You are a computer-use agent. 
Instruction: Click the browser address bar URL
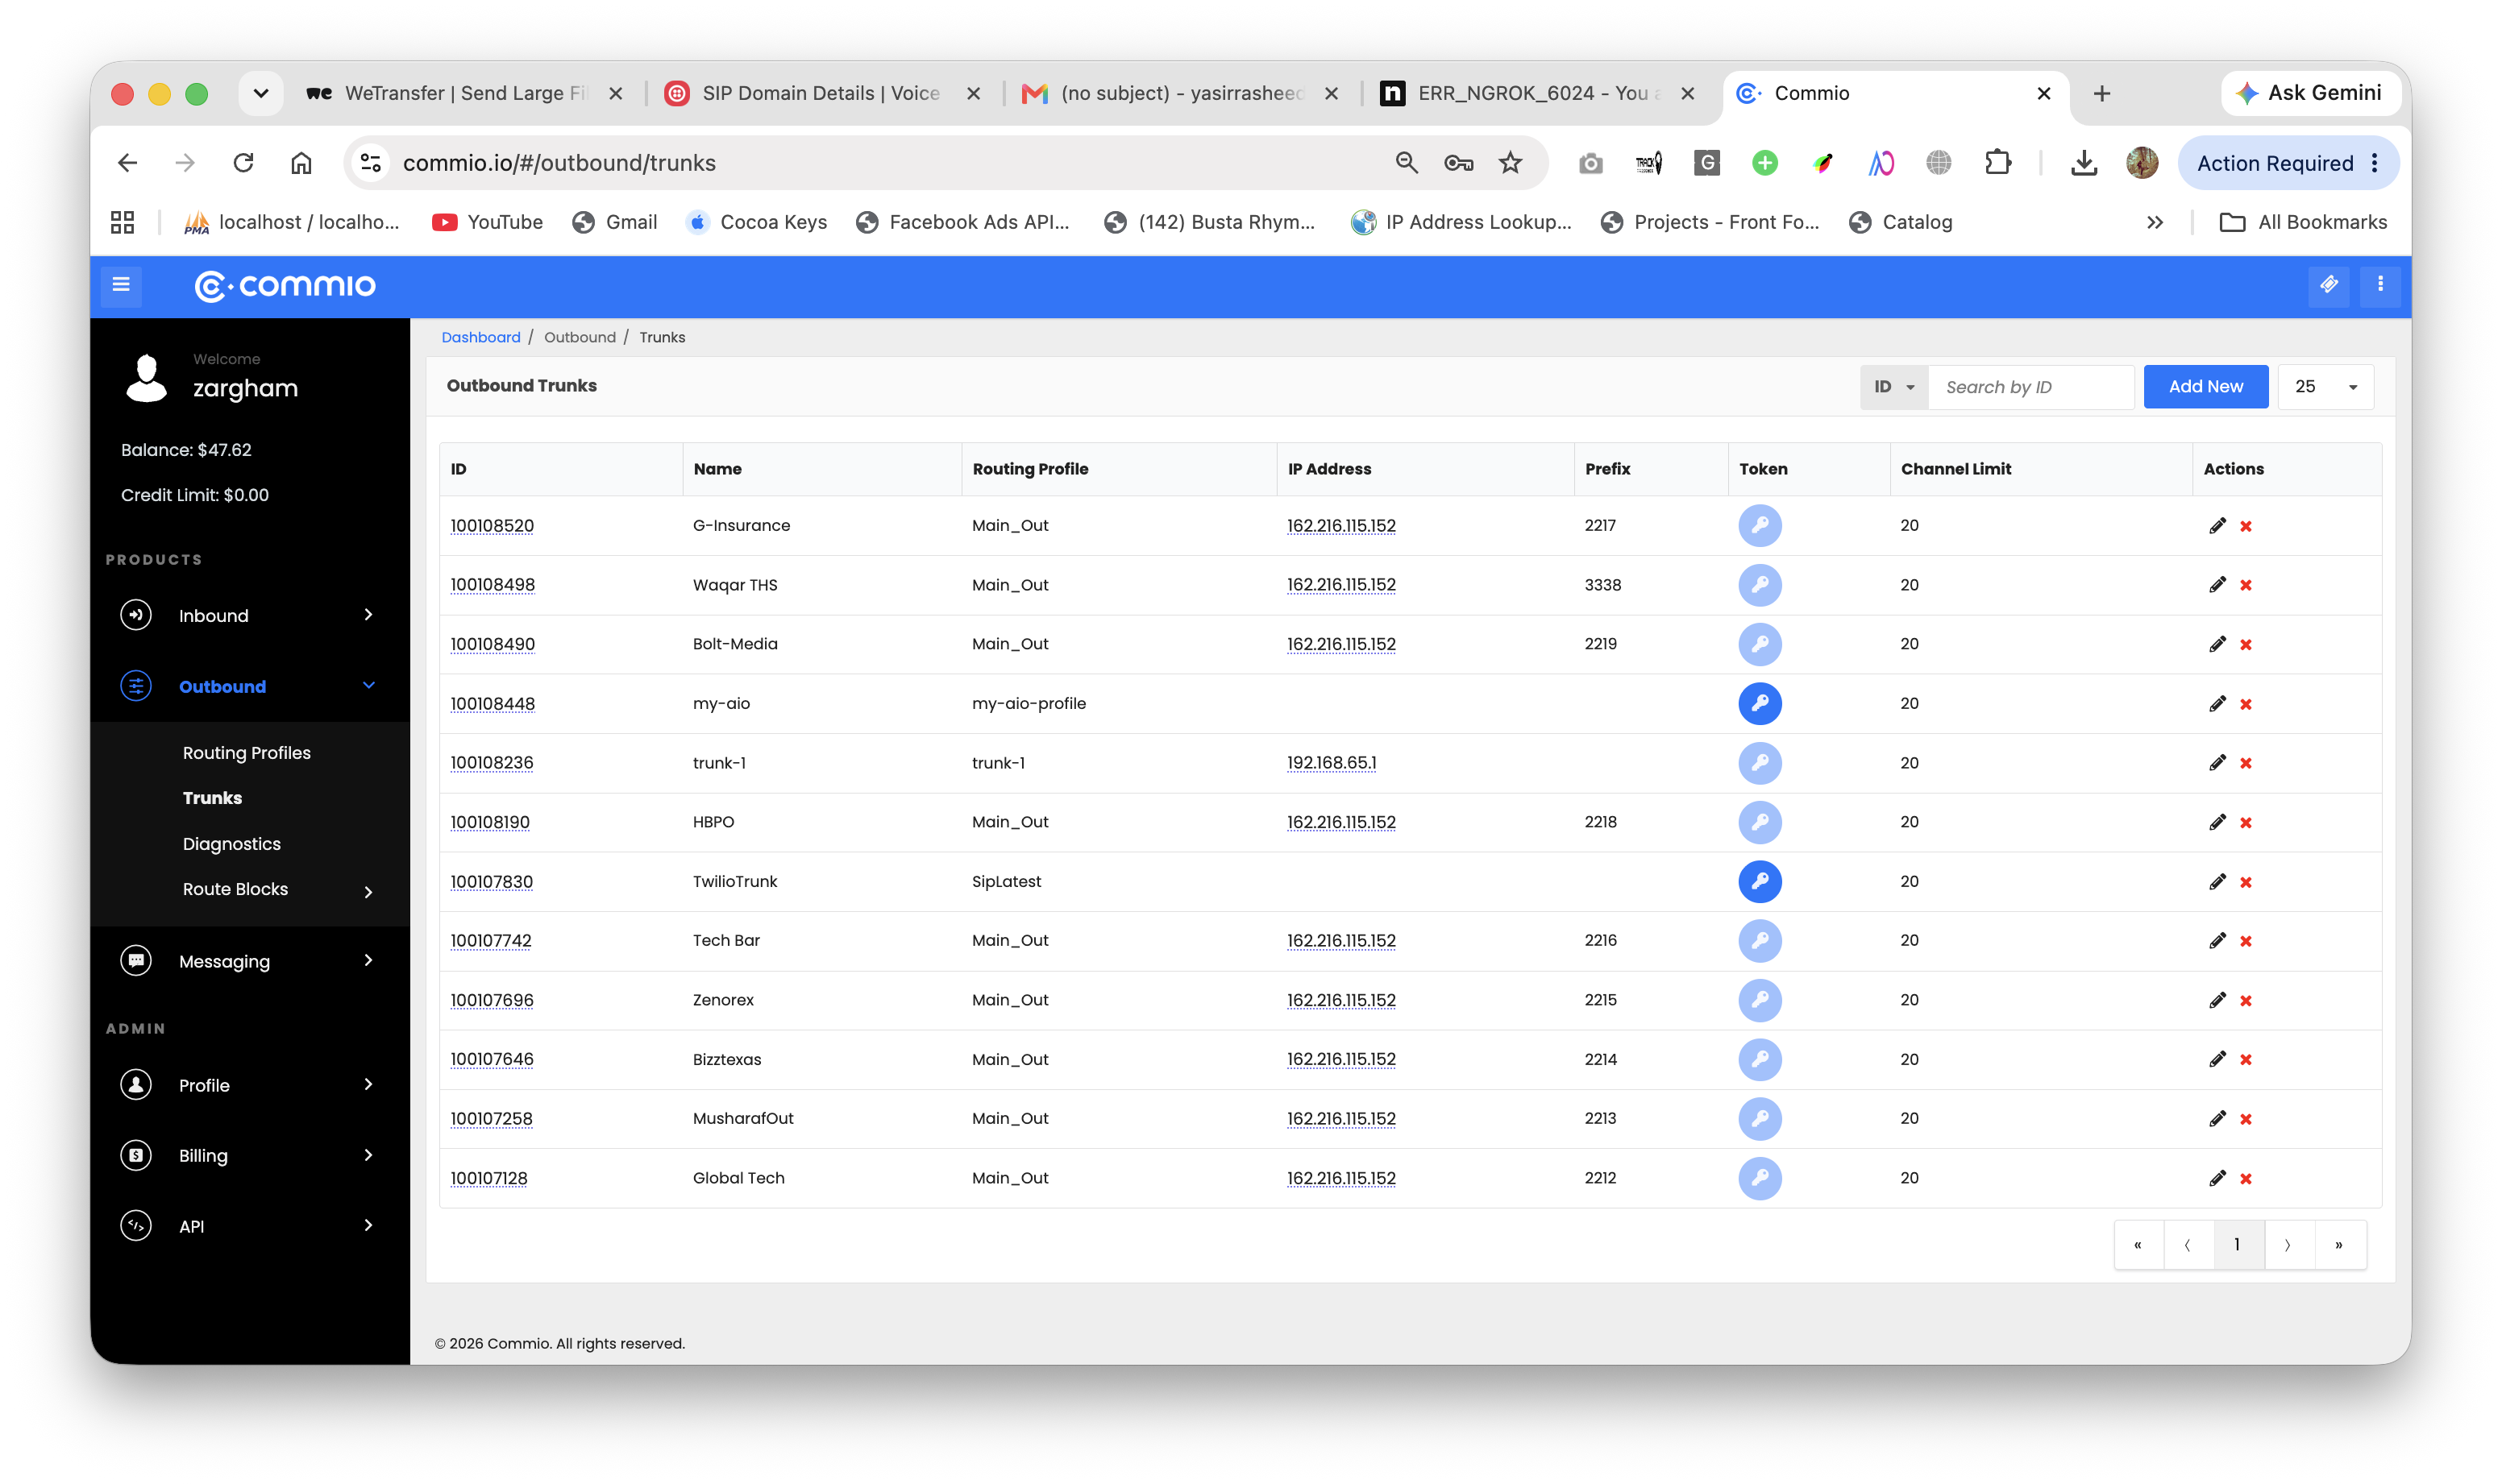(559, 163)
